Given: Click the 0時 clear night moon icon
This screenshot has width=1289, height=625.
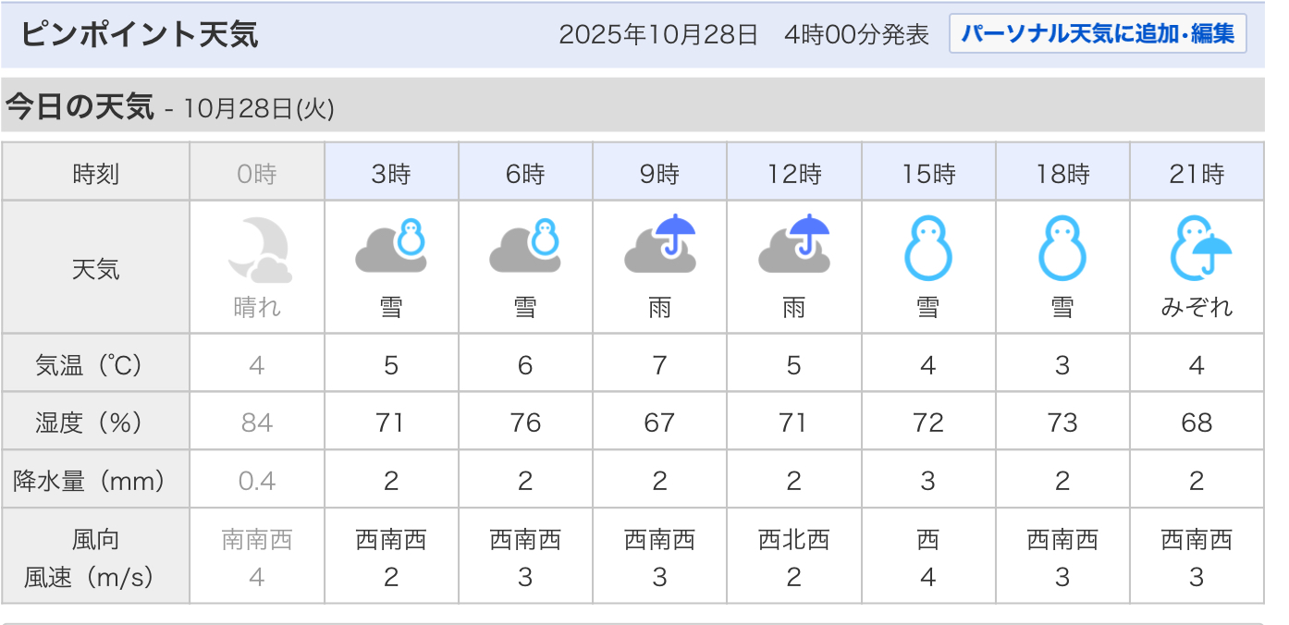Looking at the screenshot, I should (x=257, y=250).
